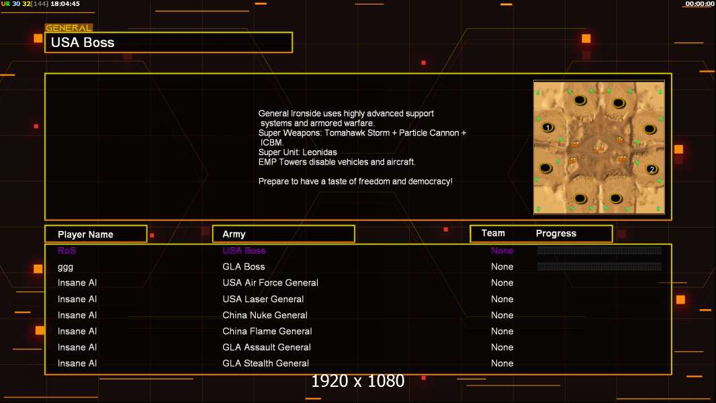Select Insane AI in the Air Force General row
Image resolution: width=716 pixels, height=403 pixels.
pyautogui.click(x=77, y=283)
